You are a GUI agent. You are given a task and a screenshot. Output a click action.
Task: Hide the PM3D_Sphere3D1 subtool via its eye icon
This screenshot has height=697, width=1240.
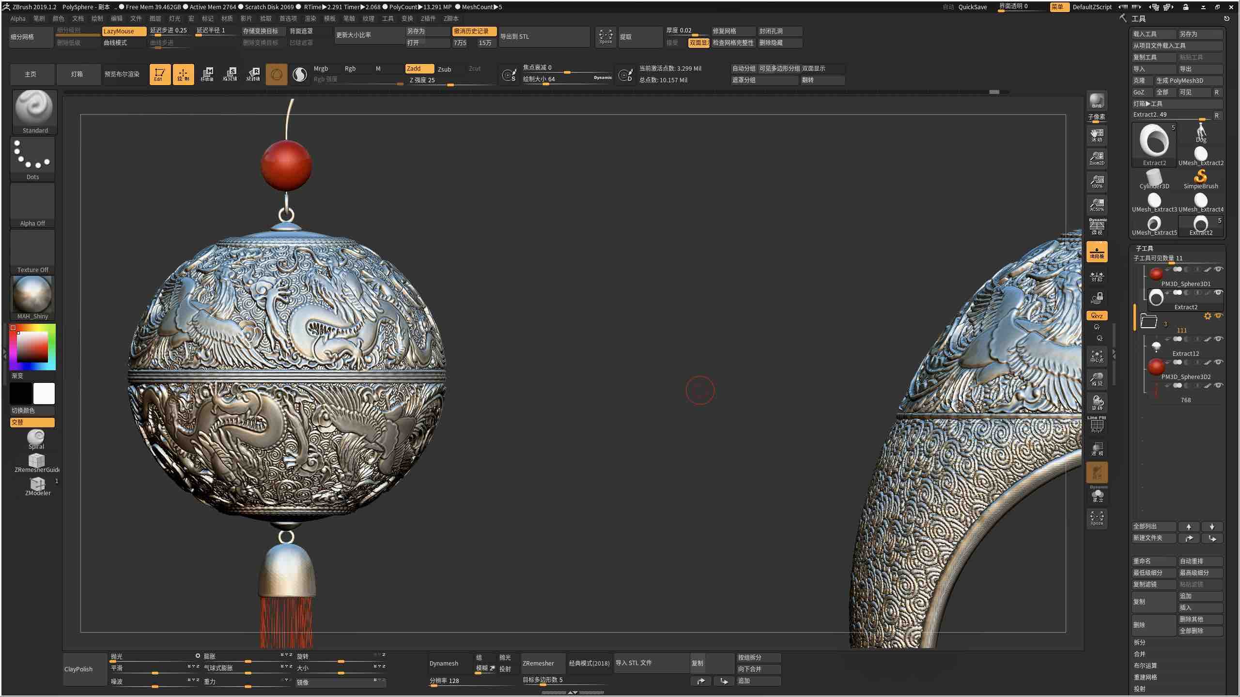coord(1219,270)
